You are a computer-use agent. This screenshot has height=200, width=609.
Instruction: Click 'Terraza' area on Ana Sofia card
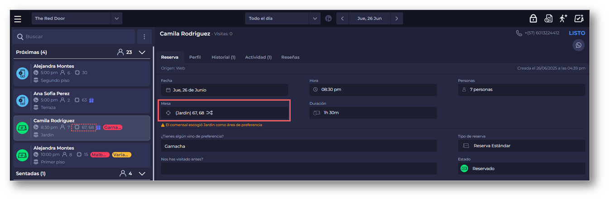pos(48,107)
